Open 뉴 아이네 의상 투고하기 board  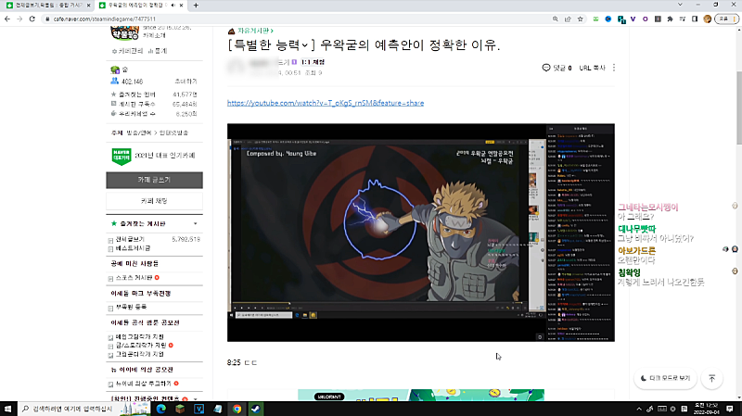tap(144, 384)
